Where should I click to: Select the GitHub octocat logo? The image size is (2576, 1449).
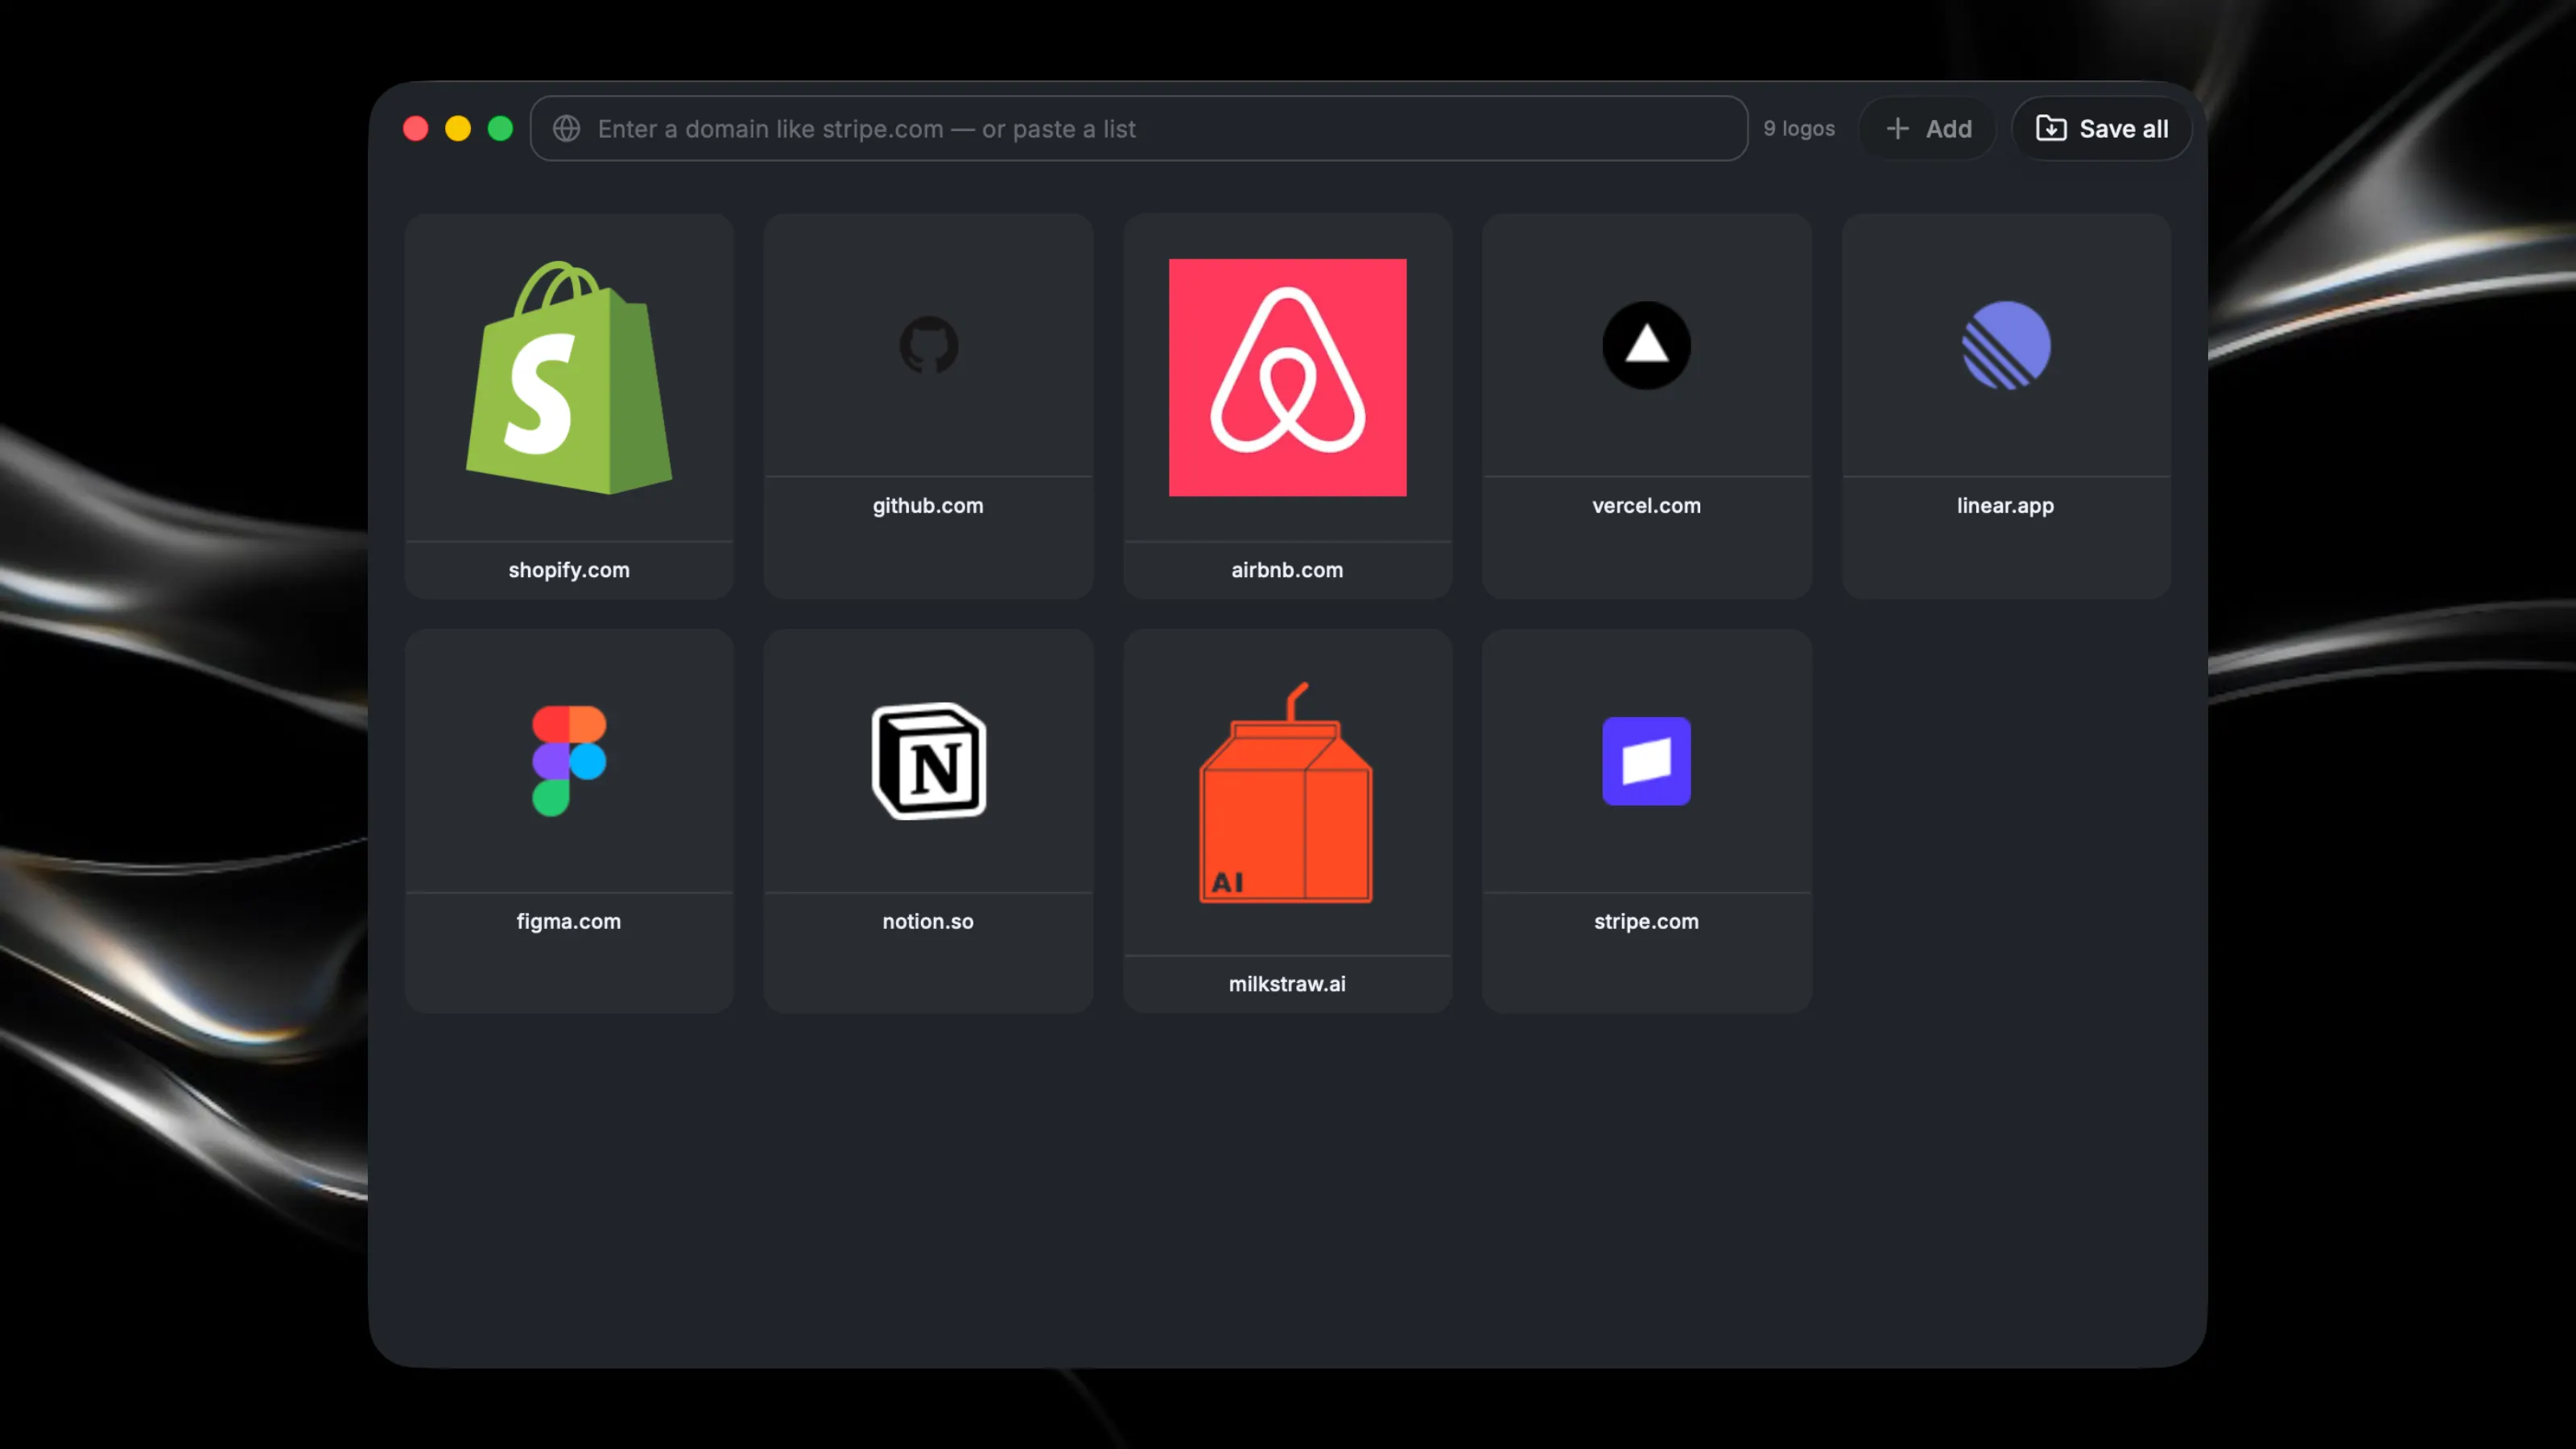[x=928, y=345]
